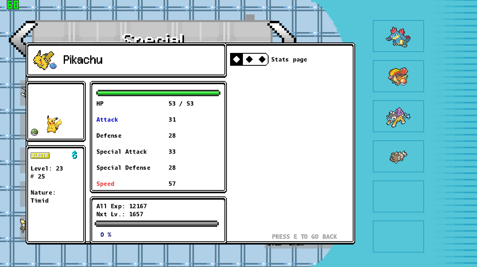Image resolution: width=477 pixels, height=267 pixels.
Task: Click the right arrow at panel top
Action: coord(282,32)
